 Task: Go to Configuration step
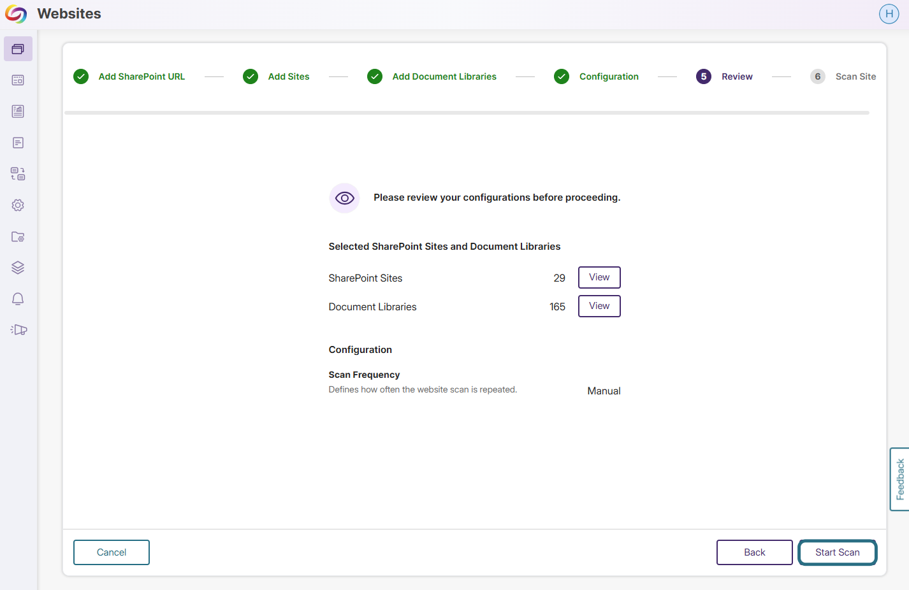point(609,76)
